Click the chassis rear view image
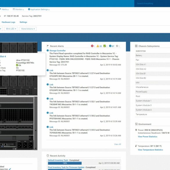The image size is (170, 170). point(19,124)
